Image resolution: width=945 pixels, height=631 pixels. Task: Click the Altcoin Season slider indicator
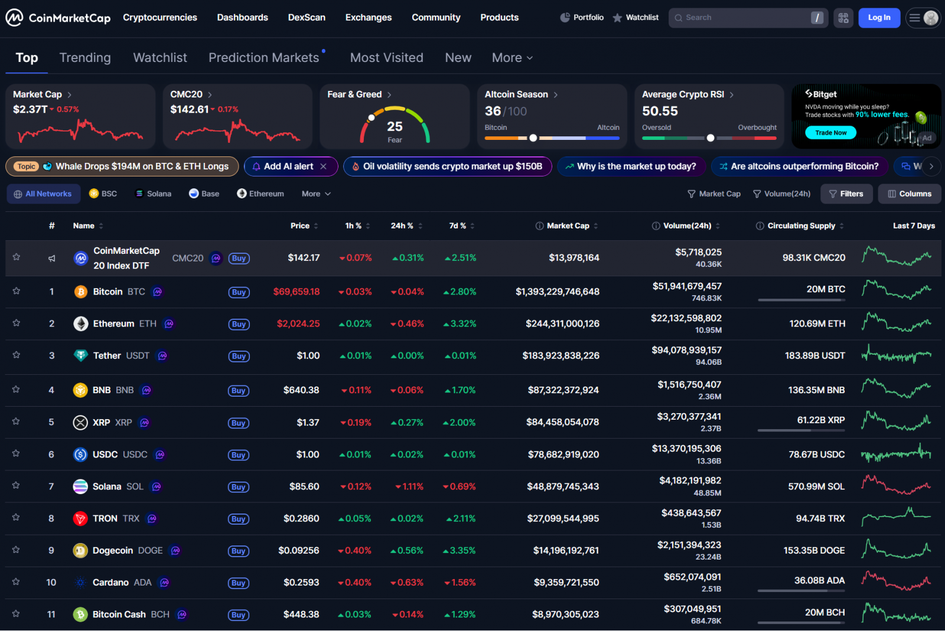(533, 138)
